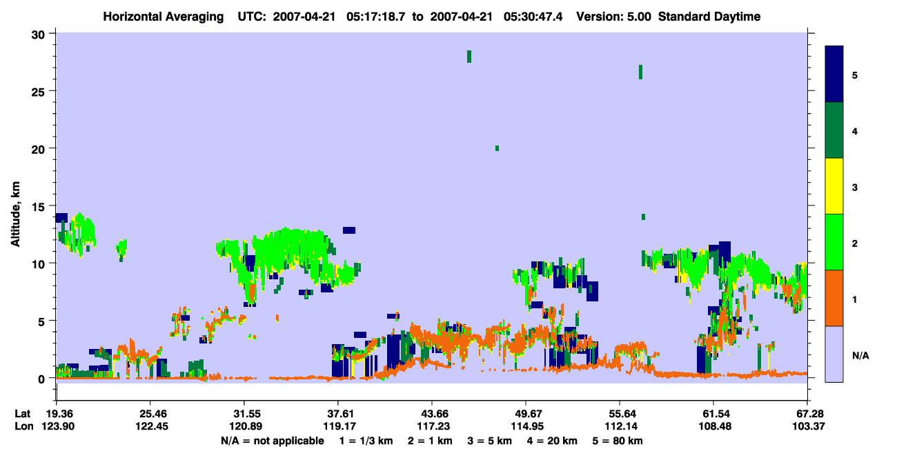This screenshot has height=460, width=897.
Task: Click the yellow level 3 colorbar segment
Action: (834, 186)
